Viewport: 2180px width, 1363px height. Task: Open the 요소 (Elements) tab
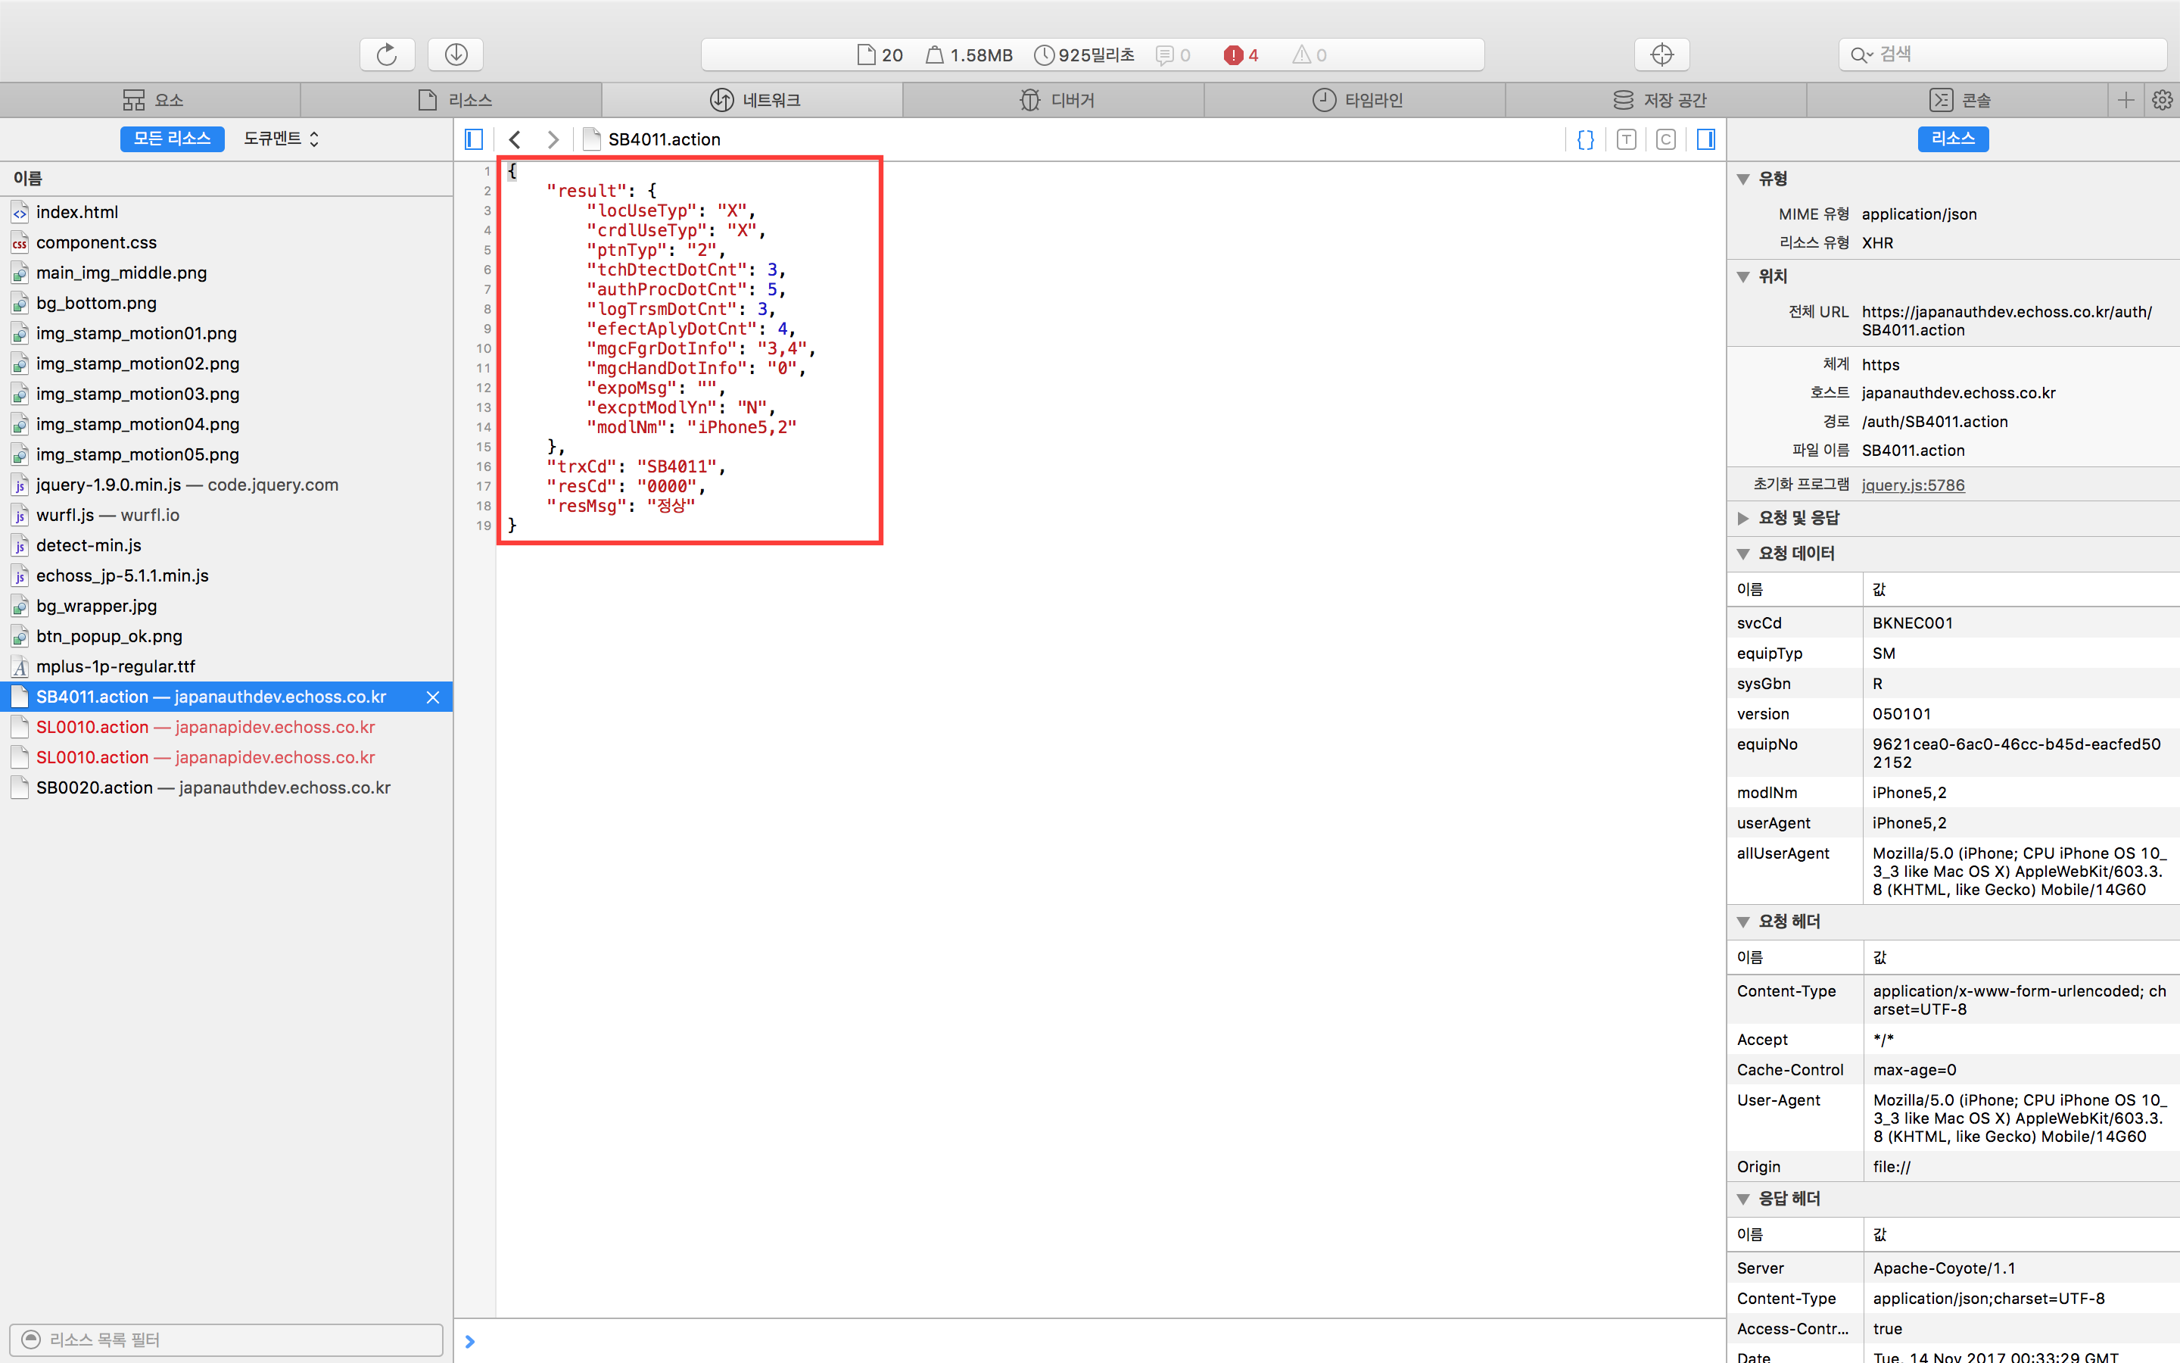point(151,100)
